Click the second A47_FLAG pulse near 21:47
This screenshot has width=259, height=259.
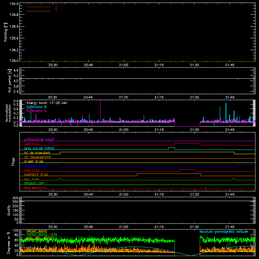pos(234,179)
